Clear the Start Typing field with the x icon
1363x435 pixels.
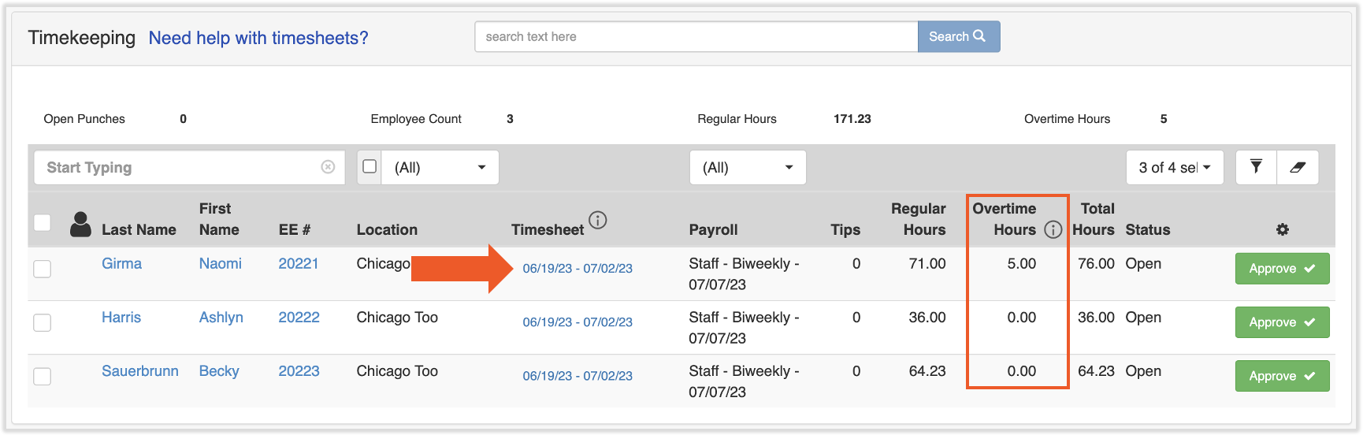coord(328,167)
